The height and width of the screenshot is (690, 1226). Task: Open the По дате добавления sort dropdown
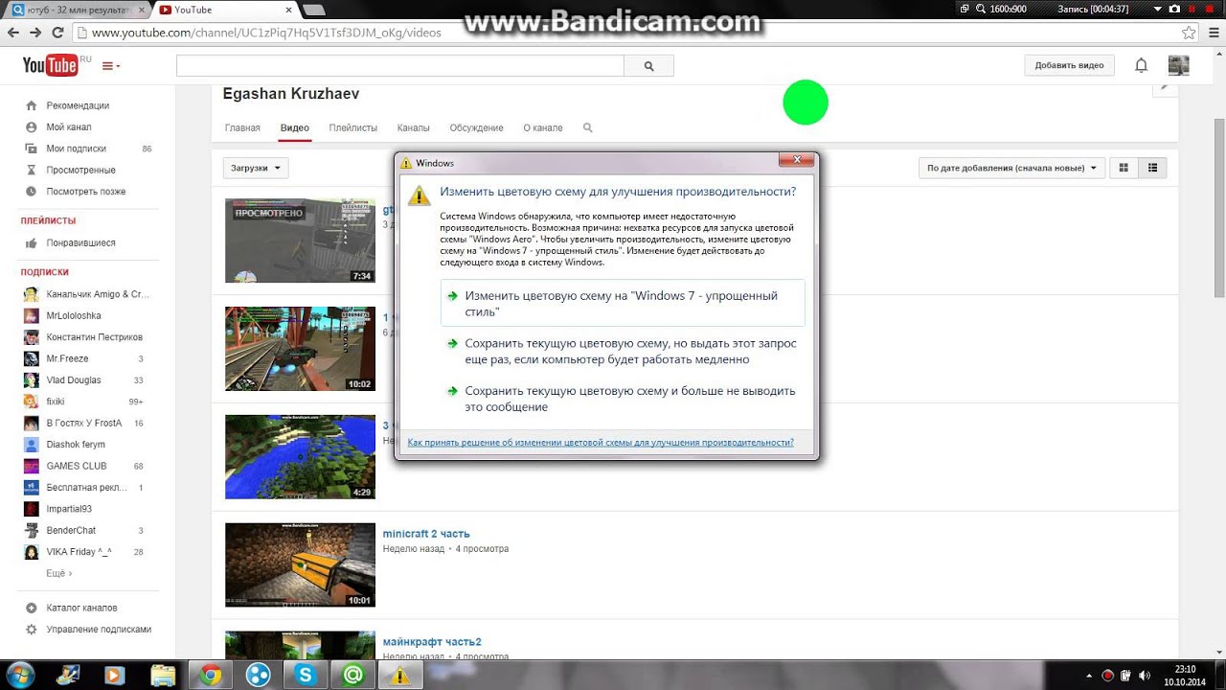pos(1011,168)
